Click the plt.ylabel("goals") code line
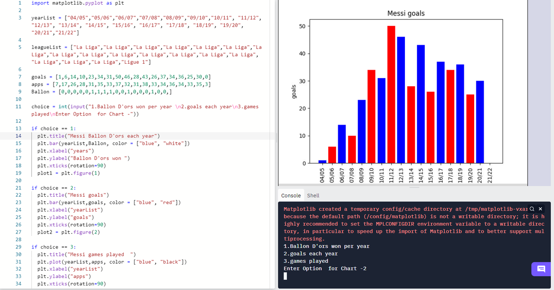Viewport: 554px width, 290px height. [65, 217]
